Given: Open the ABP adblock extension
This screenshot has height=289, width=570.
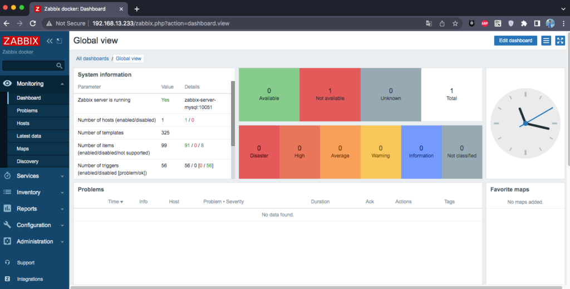Looking at the screenshot, I should tap(485, 23).
